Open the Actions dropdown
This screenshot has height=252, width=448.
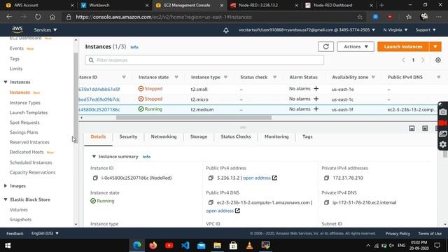coord(356,47)
